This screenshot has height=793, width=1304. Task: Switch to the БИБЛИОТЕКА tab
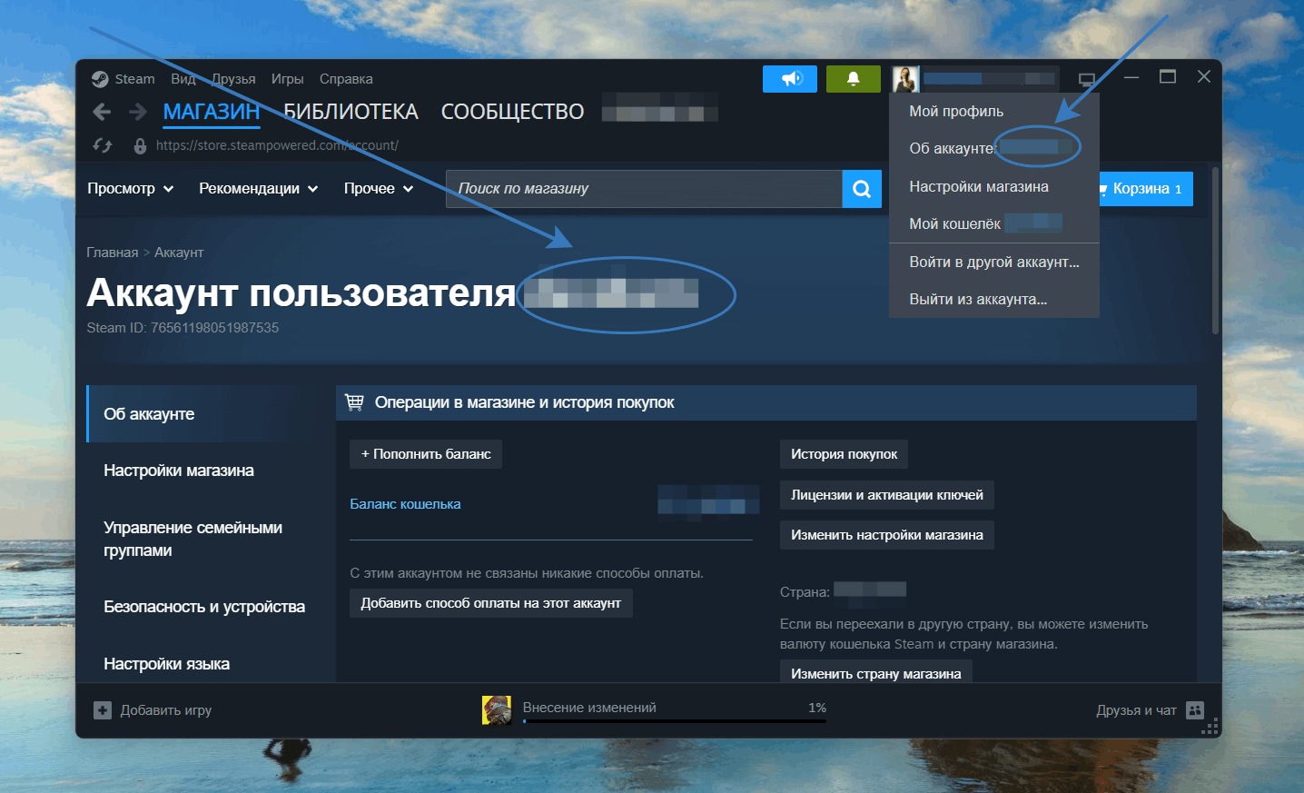[x=351, y=111]
